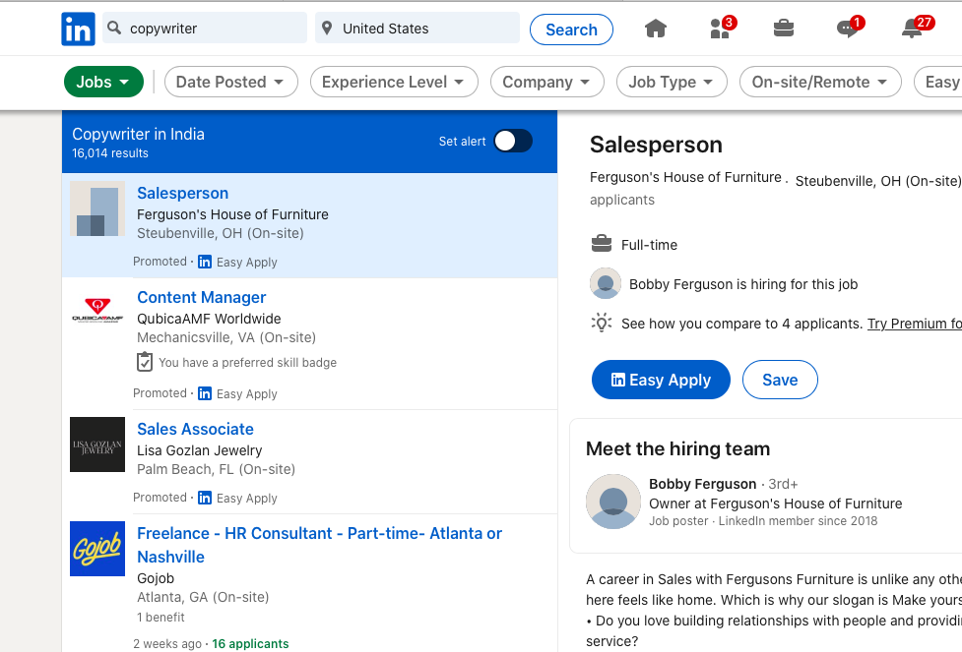
Task: Click the Full-time briefcase icon
Action: tap(602, 244)
